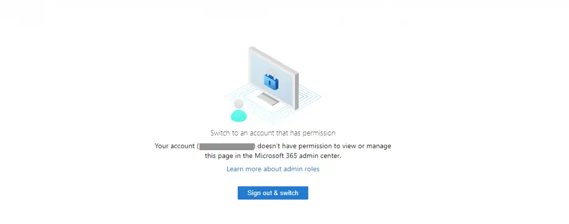Click the padlock's gray shackle
Image resolution: width=569 pixels, height=224 pixels.
click(272, 72)
